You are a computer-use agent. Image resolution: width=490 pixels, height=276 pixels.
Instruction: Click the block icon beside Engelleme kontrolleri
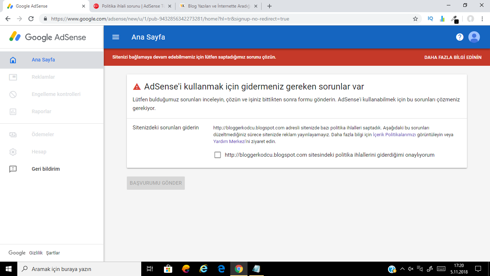tap(13, 95)
